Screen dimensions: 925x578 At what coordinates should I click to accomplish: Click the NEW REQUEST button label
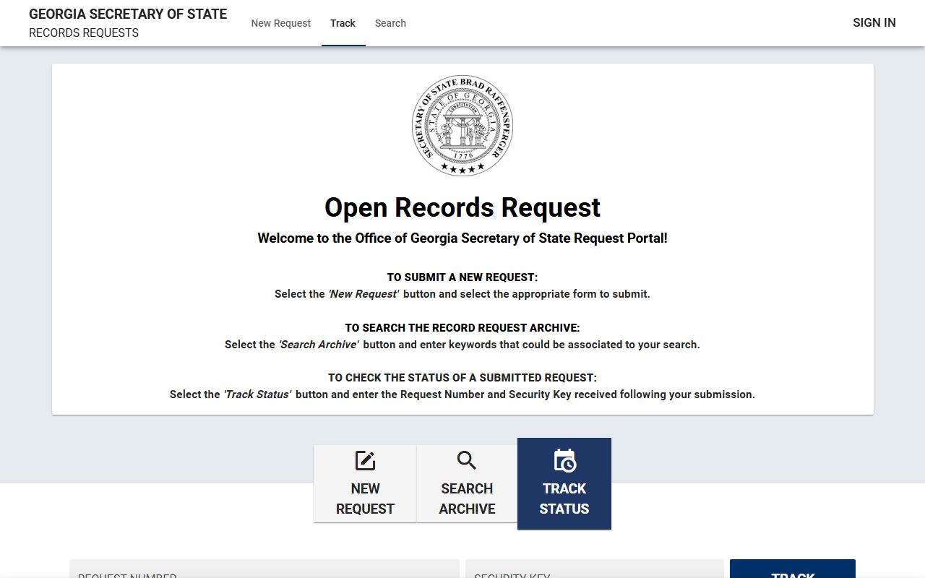(365, 499)
